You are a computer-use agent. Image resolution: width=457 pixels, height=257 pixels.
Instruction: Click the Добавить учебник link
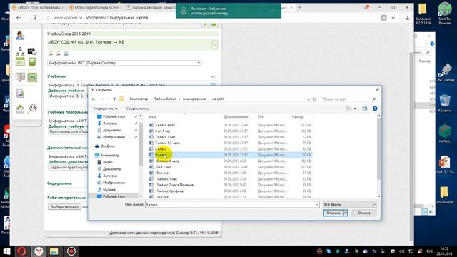pos(66,91)
